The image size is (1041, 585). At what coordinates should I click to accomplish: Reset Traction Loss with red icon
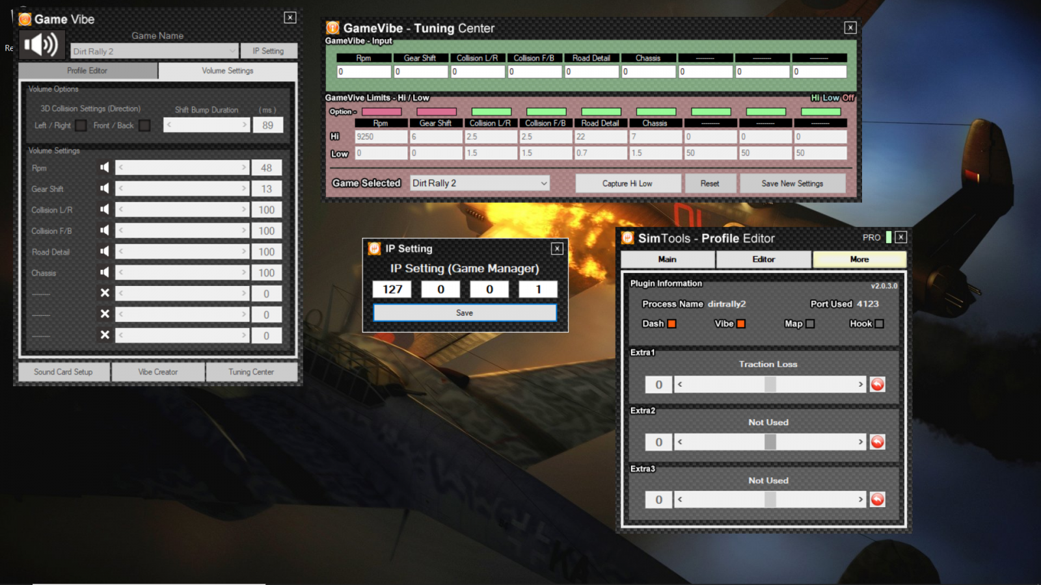coord(878,385)
